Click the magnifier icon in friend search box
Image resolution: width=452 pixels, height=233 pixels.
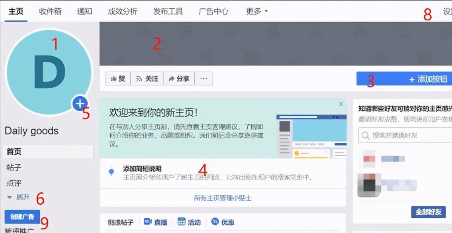click(365, 136)
